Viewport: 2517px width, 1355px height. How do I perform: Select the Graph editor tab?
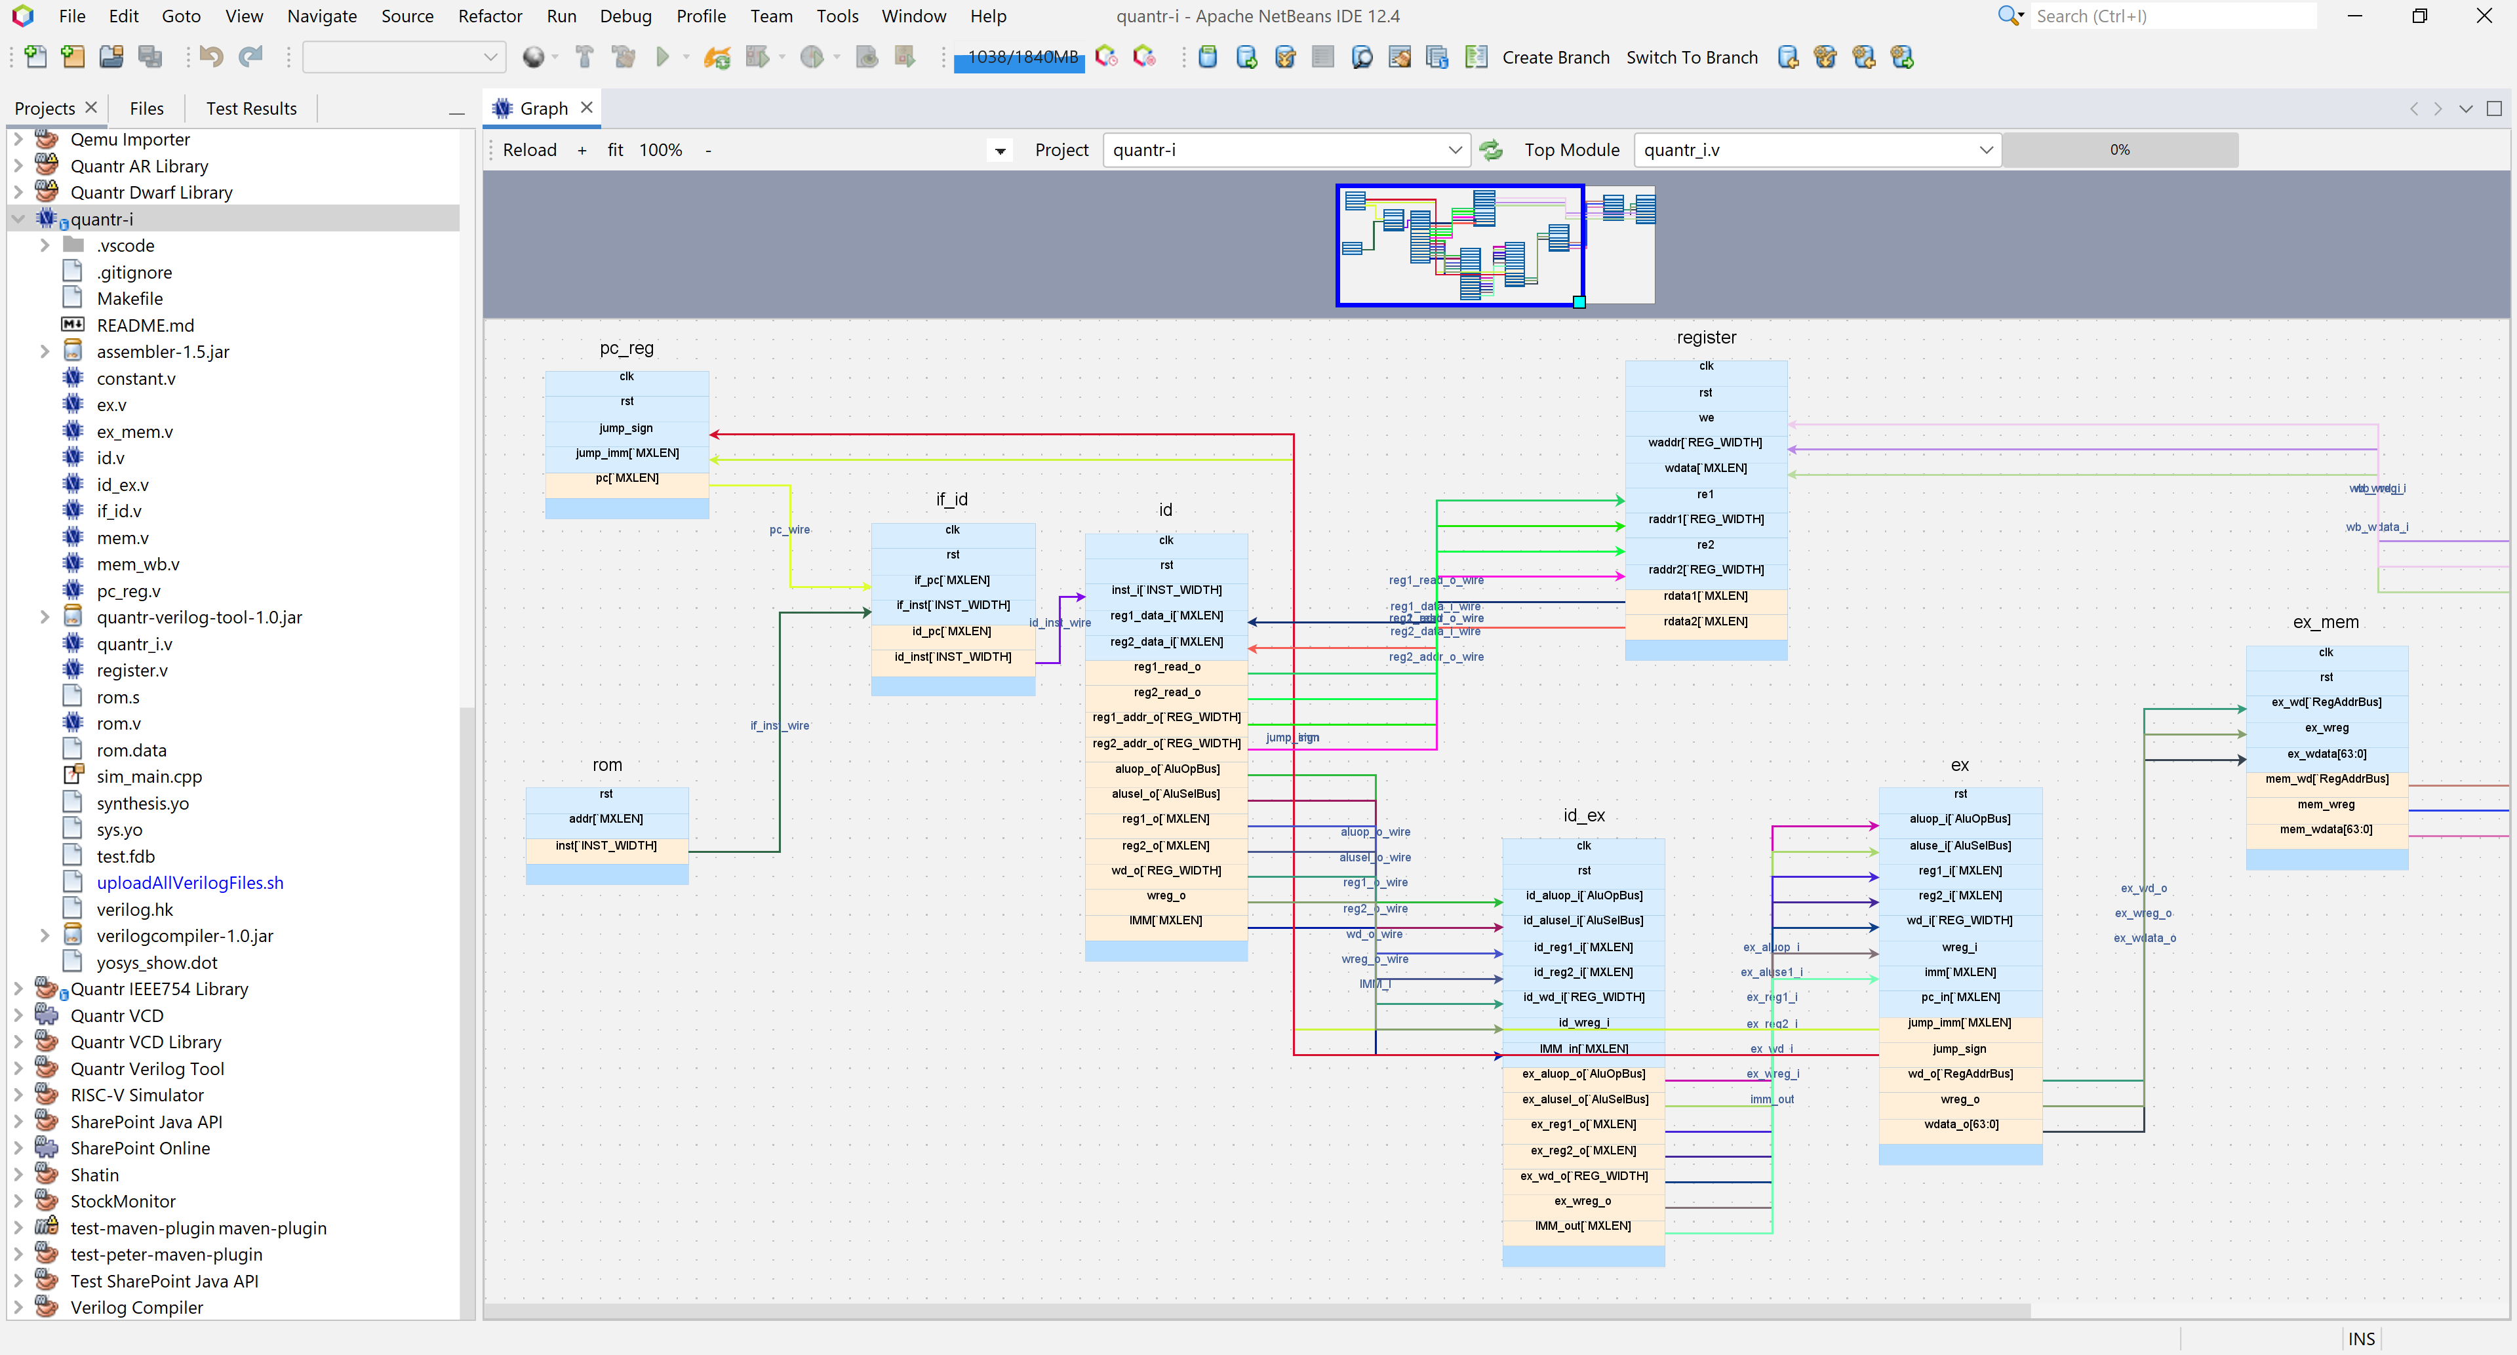point(544,108)
